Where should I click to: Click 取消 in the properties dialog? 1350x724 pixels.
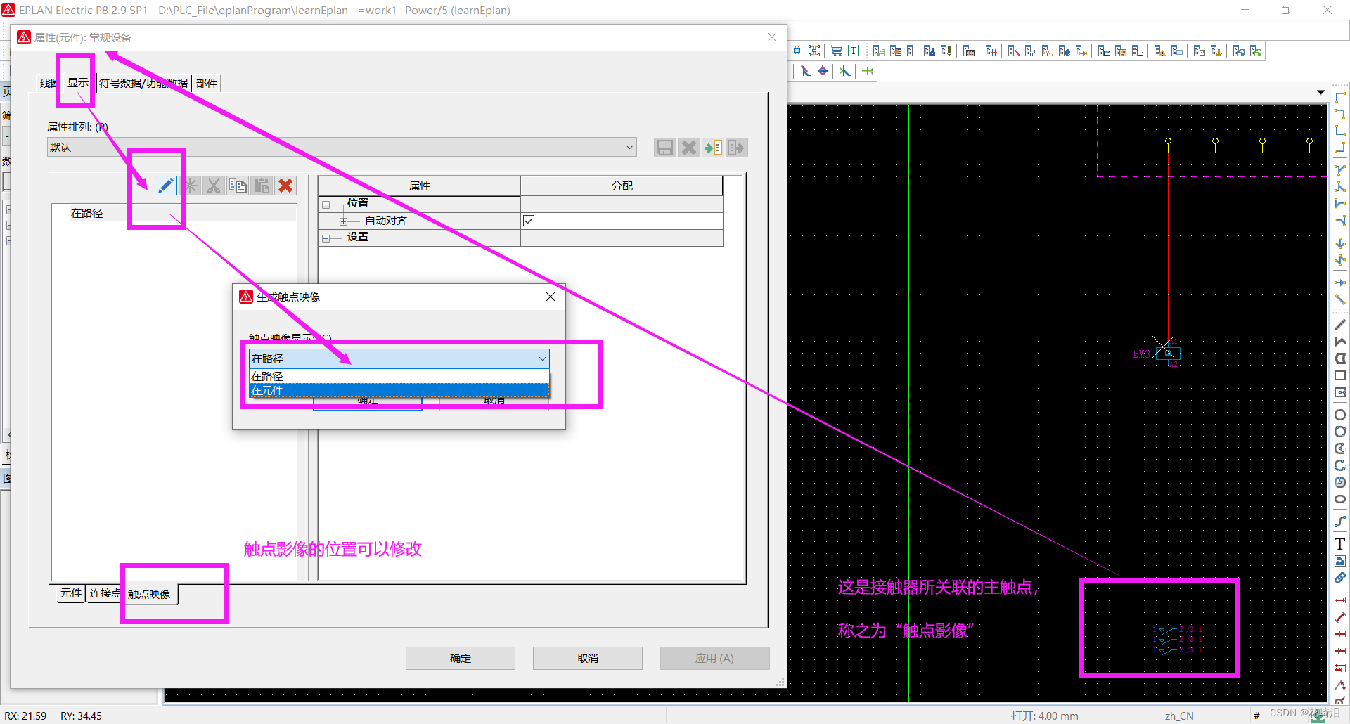click(588, 658)
